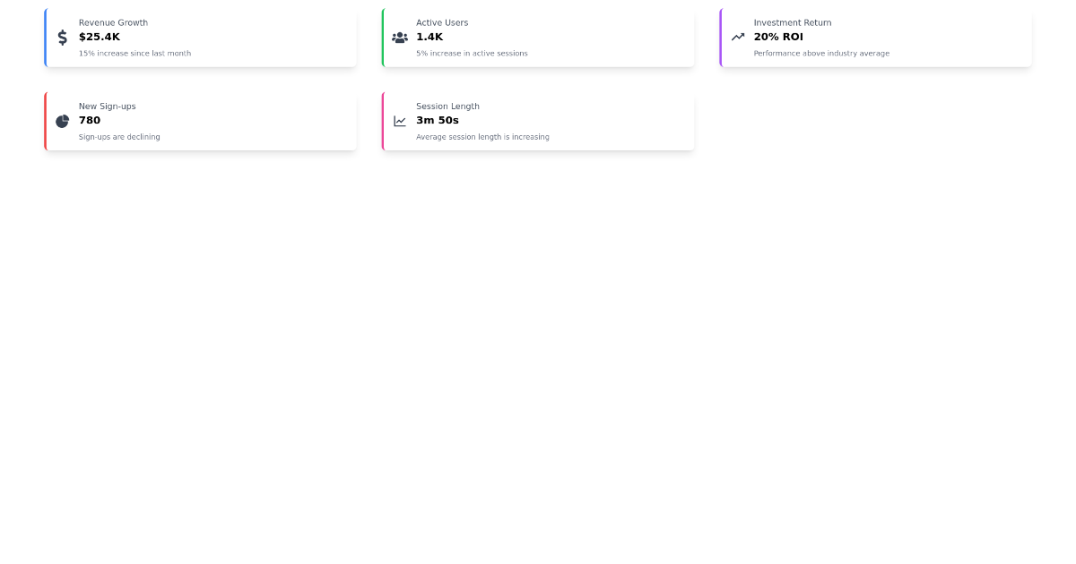Click the Sign-ups are declining text
The image size is (1076, 564).
tap(119, 137)
